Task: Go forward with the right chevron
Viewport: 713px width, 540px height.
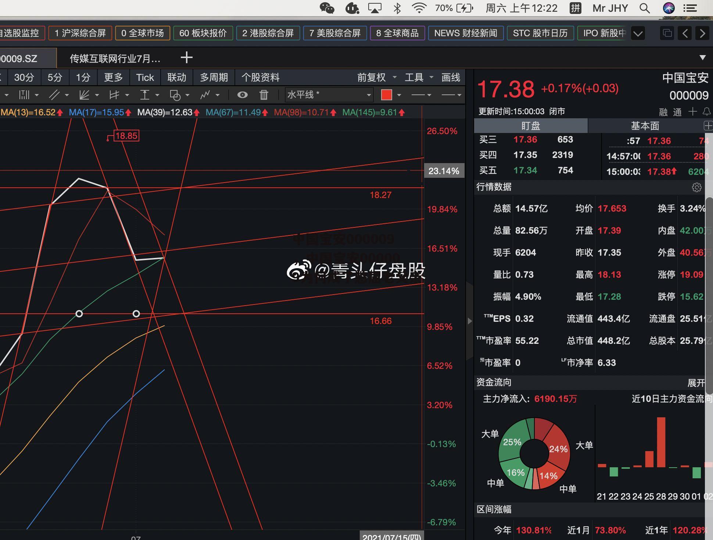Action: pyautogui.click(x=703, y=33)
